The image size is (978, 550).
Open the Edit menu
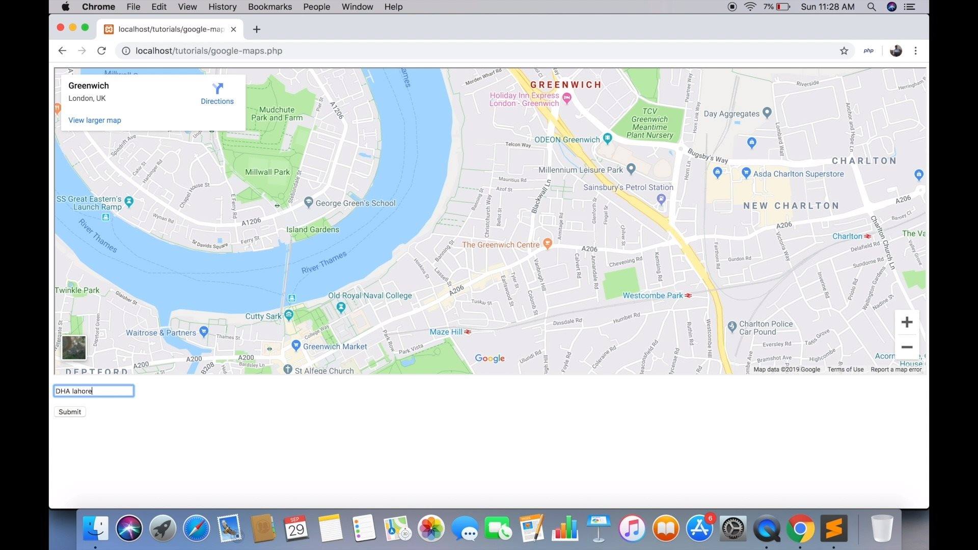tap(159, 7)
